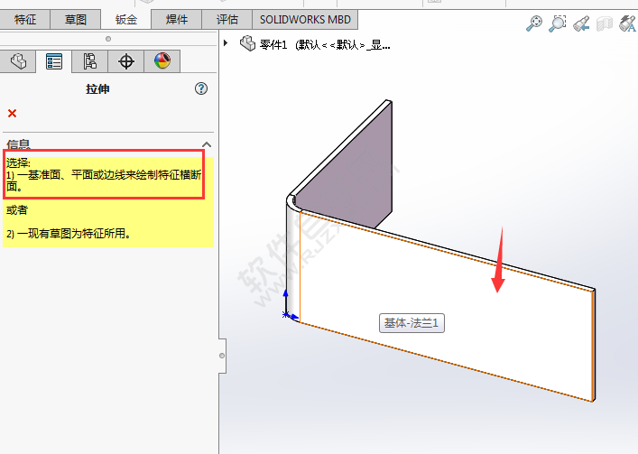Collapse the 信息 section

[x=207, y=144]
